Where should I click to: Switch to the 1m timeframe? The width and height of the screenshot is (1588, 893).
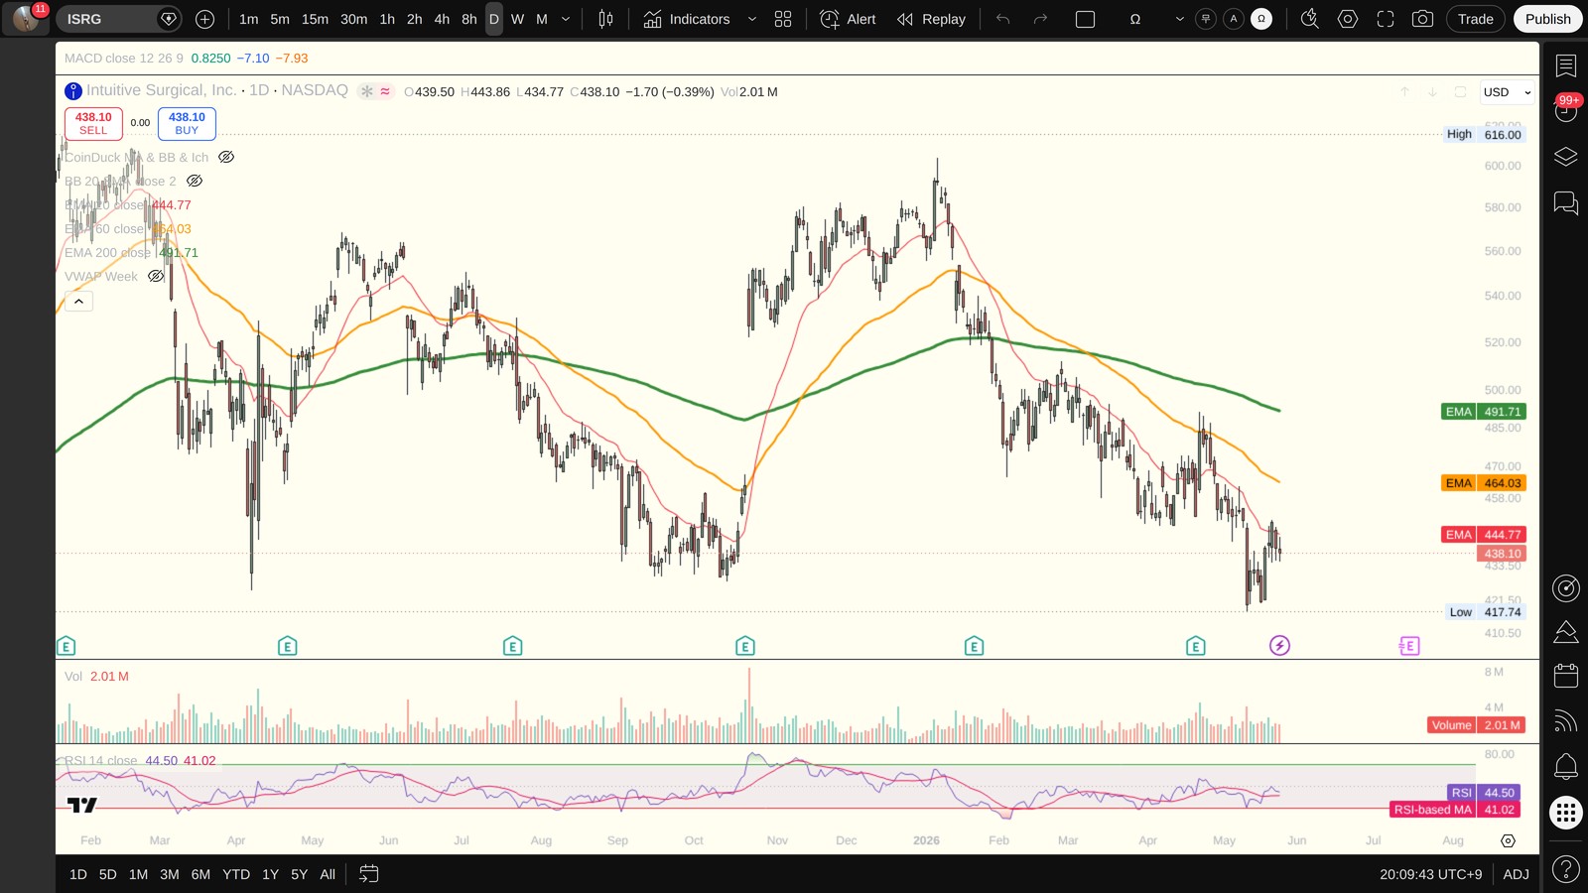248,19
